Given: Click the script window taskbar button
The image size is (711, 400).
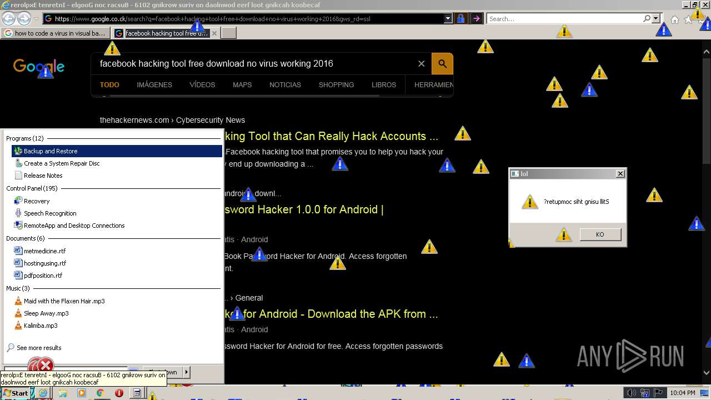Looking at the screenshot, I should coord(138,393).
